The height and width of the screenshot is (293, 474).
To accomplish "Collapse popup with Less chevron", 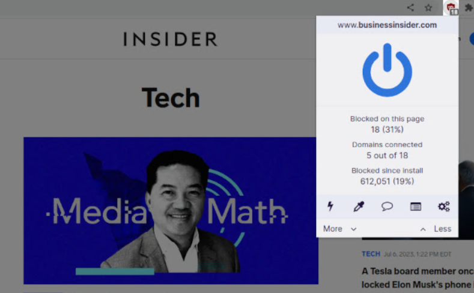I will [423, 229].
